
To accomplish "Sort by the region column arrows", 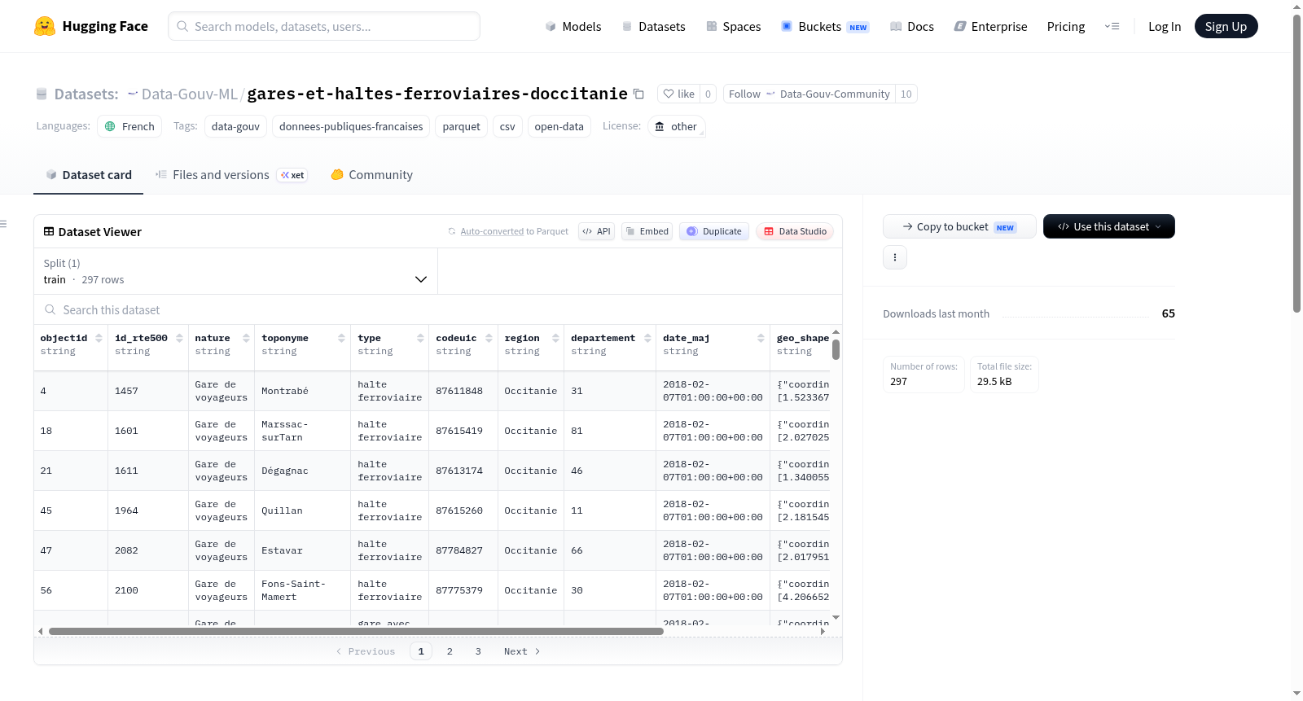I will pos(555,338).
